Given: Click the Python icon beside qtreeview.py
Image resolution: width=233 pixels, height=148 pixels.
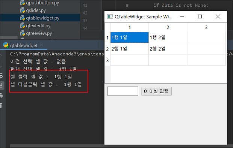Looking at the screenshot, I should pos(23,33).
